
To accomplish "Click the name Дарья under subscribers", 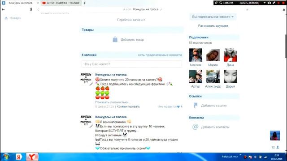I will 230,86.
